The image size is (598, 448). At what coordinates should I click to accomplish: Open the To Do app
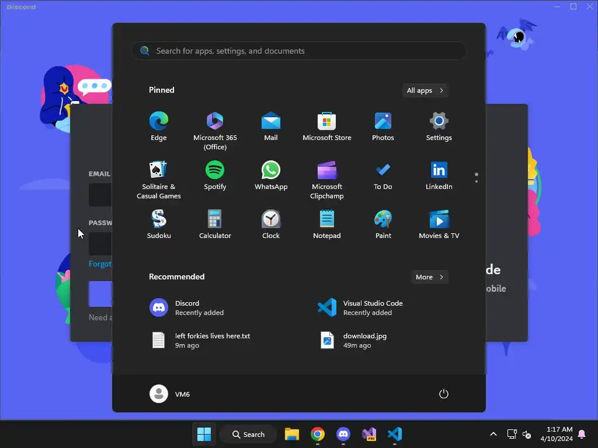[383, 176]
